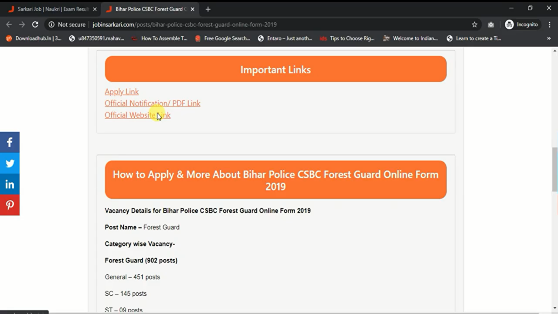
Task: Open new tab with plus button
Action: coord(208,9)
